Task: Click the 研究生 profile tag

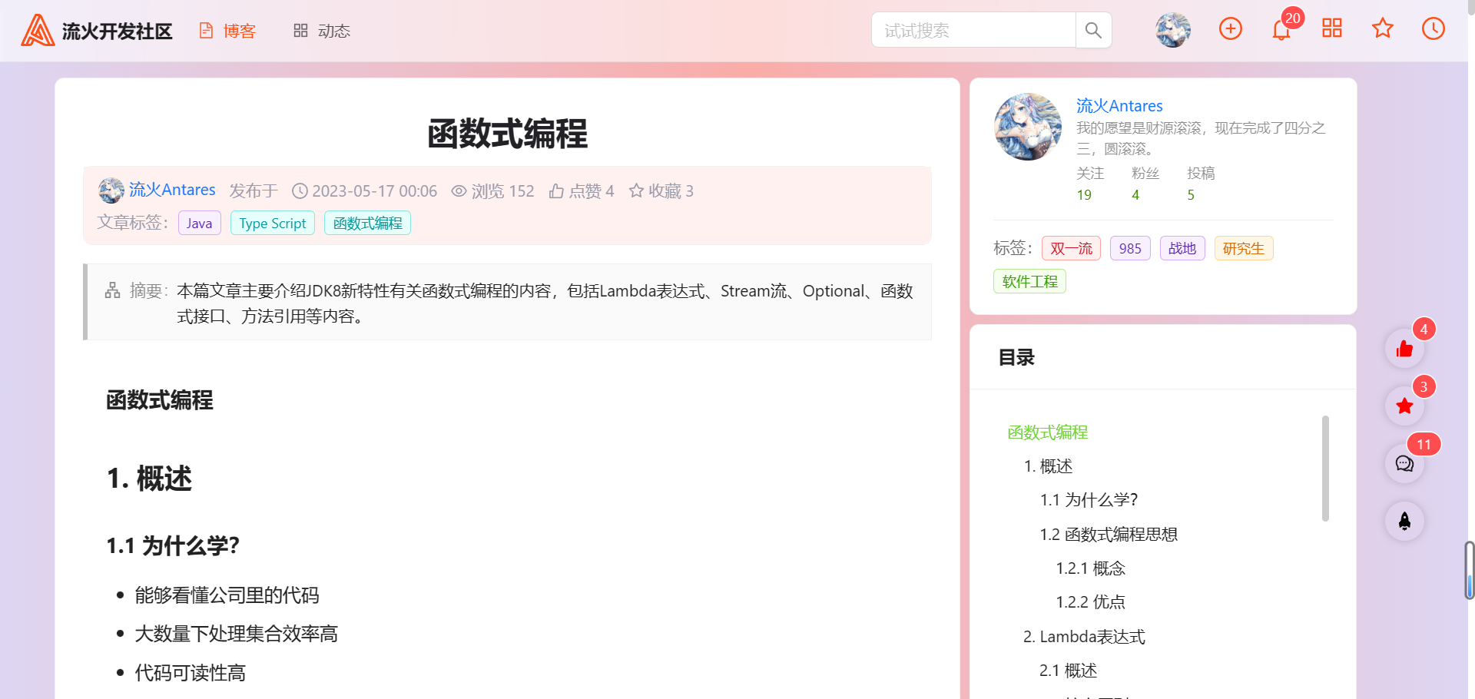Action: 1244,248
